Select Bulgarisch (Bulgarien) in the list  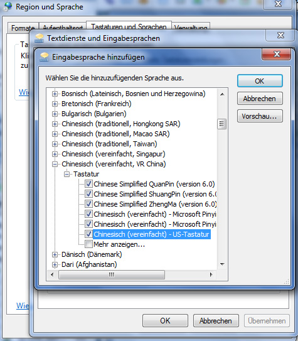click(x=94, y=114)
